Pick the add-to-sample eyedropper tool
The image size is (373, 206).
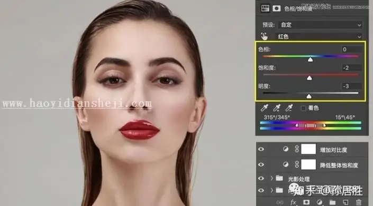277,108
